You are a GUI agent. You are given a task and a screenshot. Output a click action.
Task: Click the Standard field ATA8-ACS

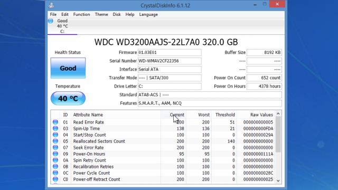tap(210, 95)
